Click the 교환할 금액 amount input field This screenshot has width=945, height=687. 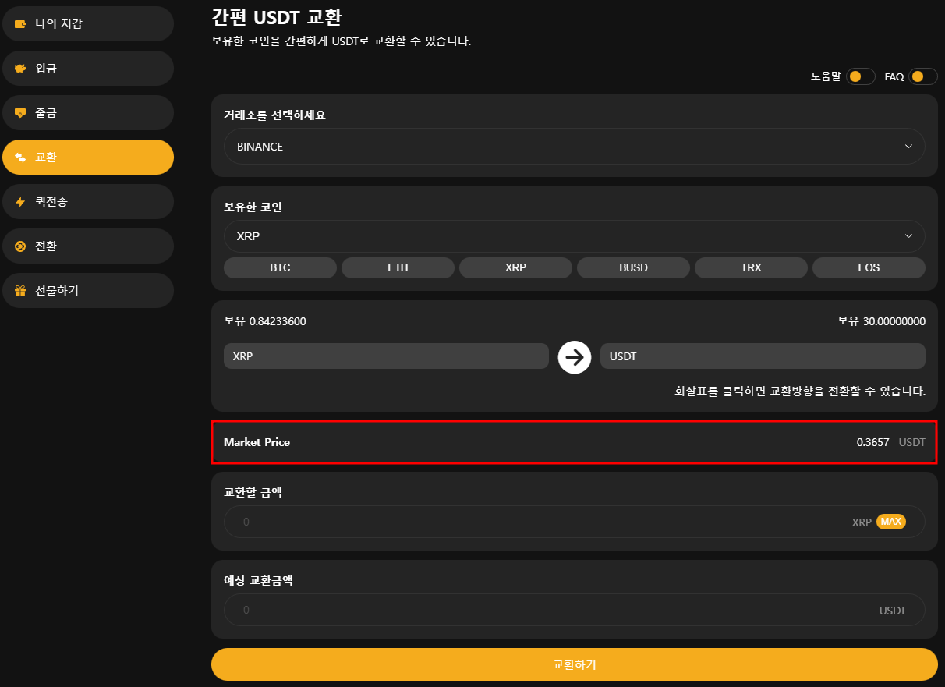[x=538, y=522]
